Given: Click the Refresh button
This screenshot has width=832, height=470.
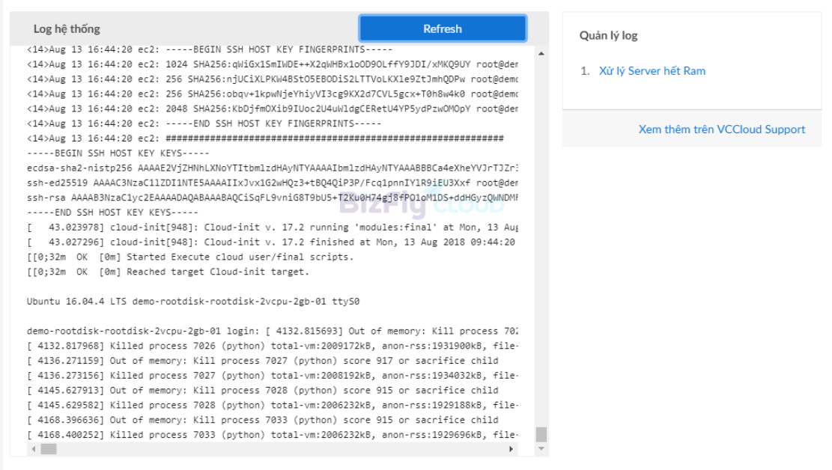Looking at the screenshot, I should coord(443,28).
